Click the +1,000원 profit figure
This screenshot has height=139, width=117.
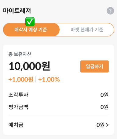coord(21,79)
